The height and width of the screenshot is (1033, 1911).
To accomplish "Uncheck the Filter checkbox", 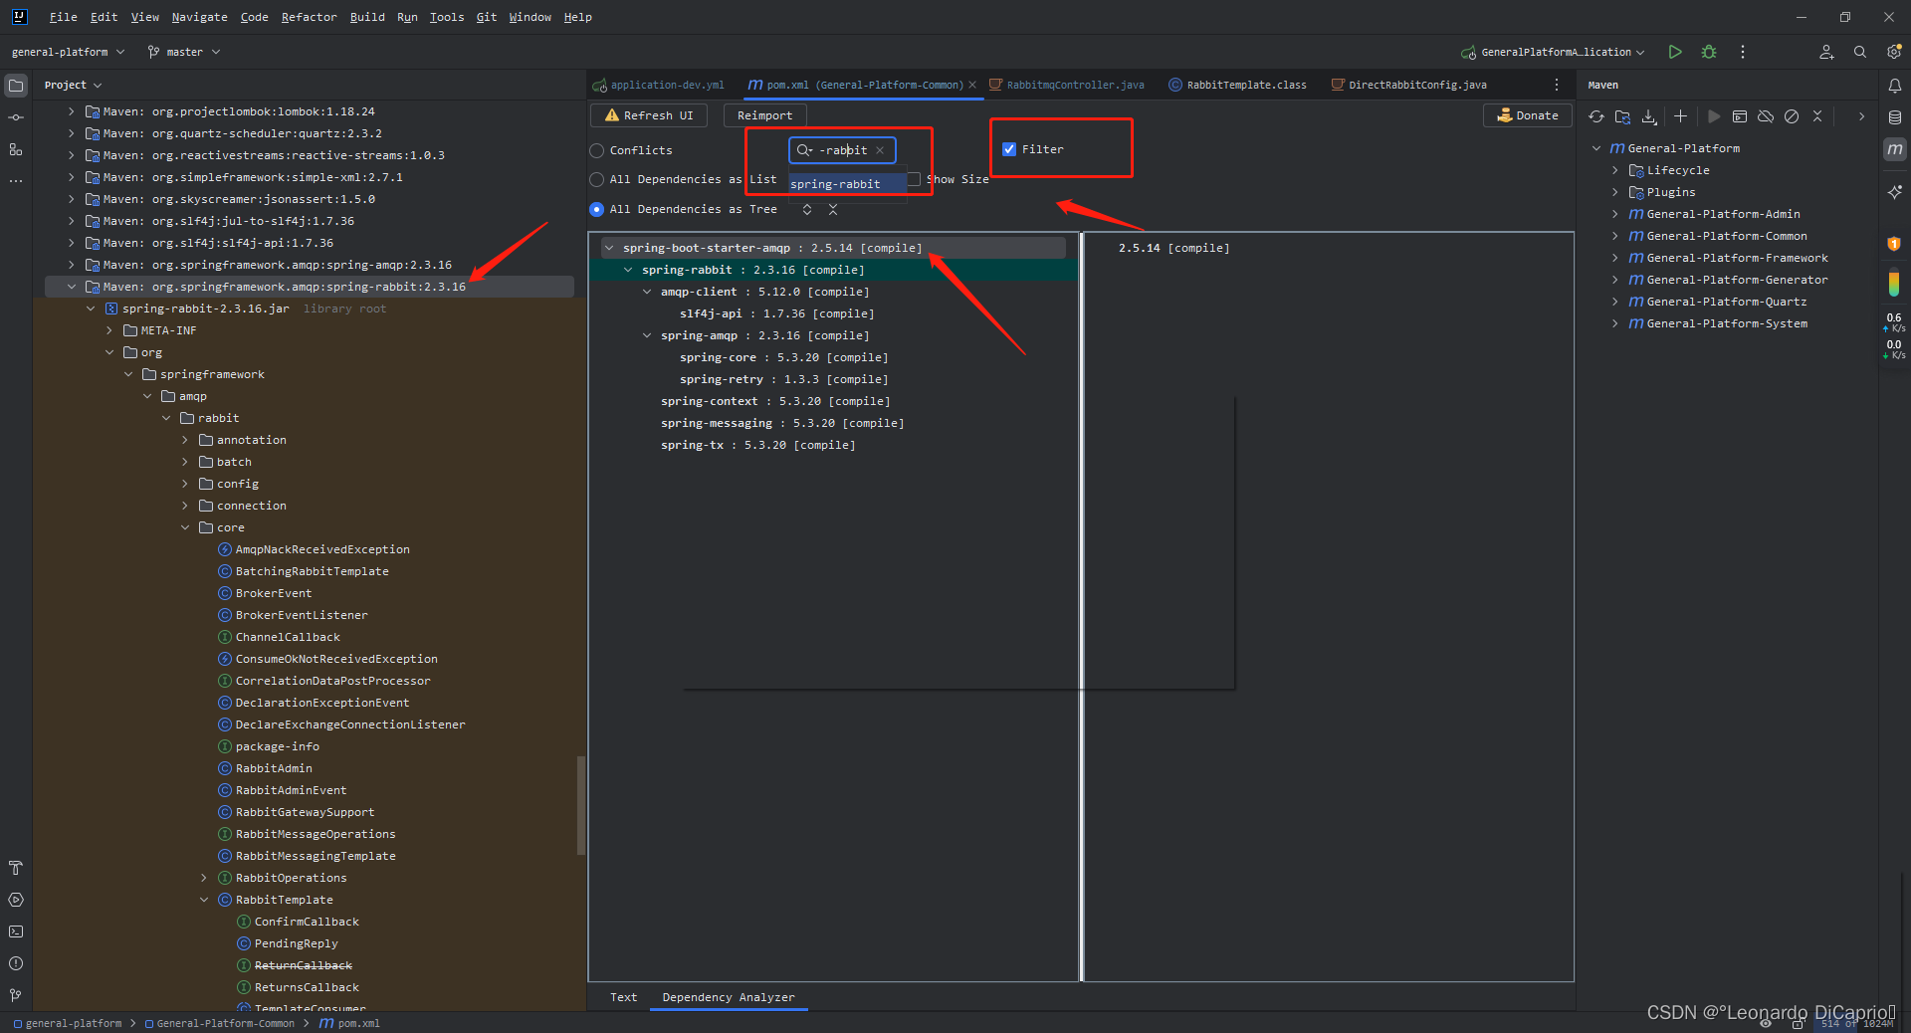I will (1009, 149).
